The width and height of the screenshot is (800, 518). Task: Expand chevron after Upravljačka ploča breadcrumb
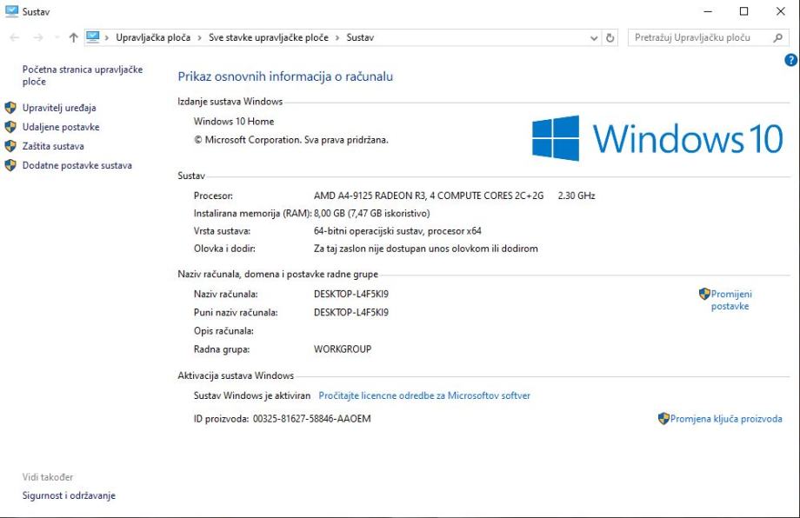point(199,37)
